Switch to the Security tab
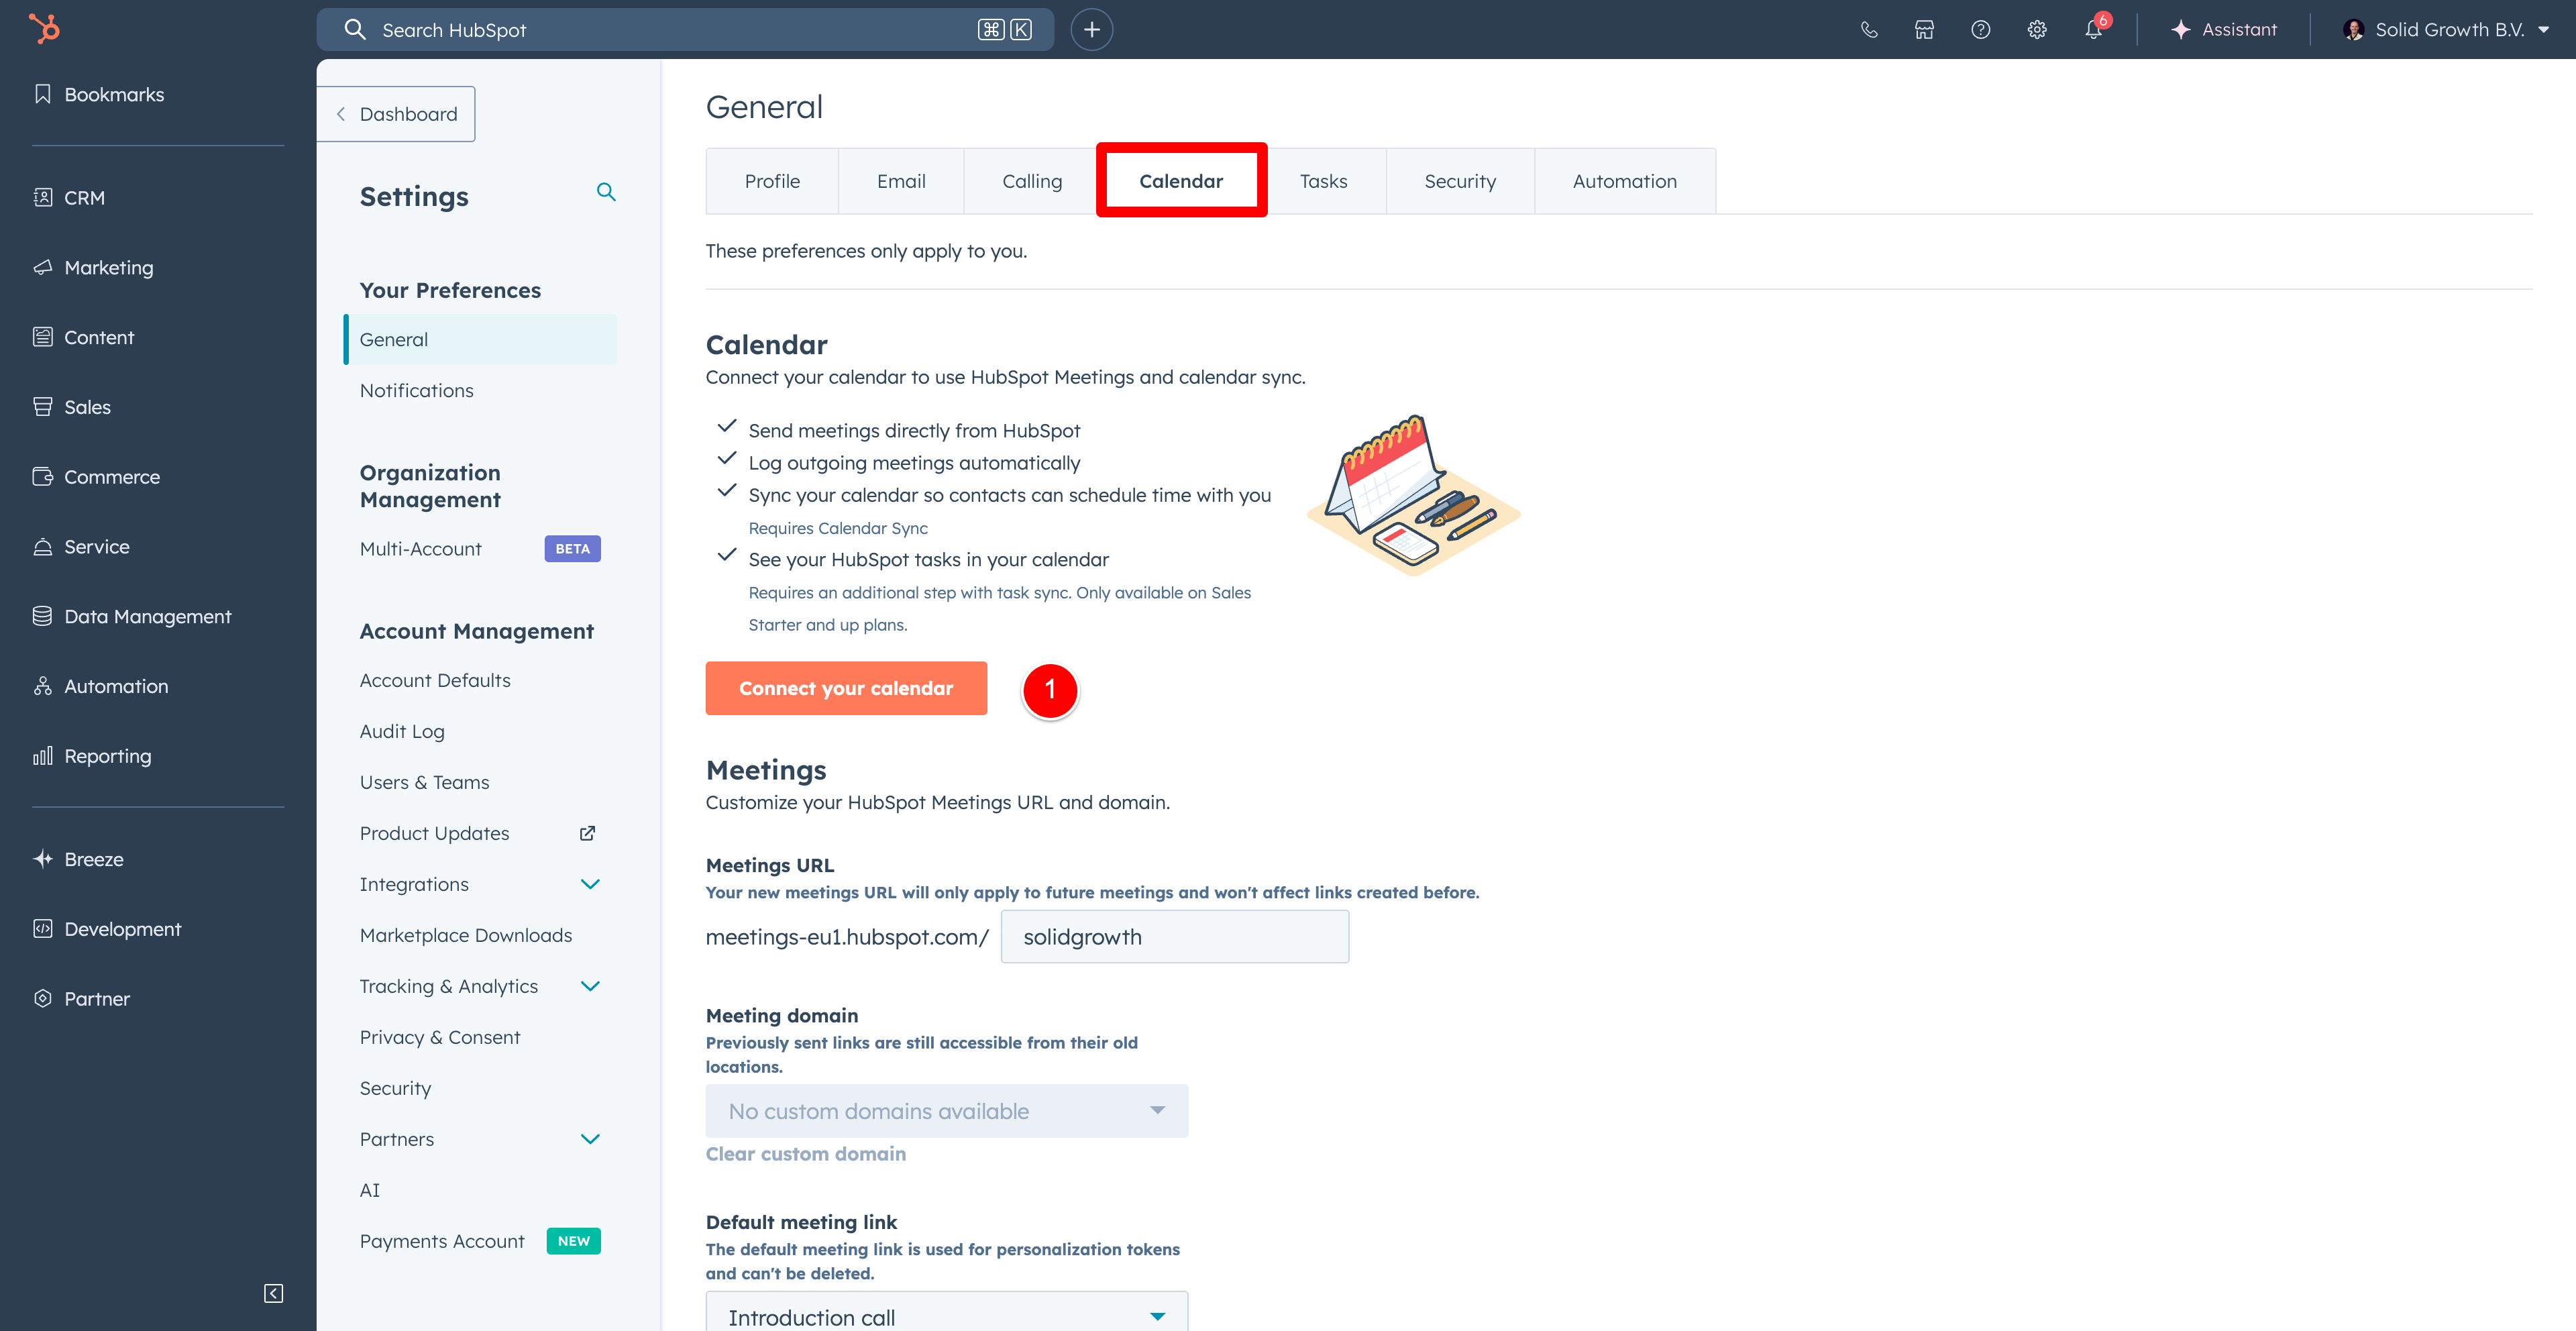Viewport: 2576px width, 1331px height. click(x=1459, y=181)
